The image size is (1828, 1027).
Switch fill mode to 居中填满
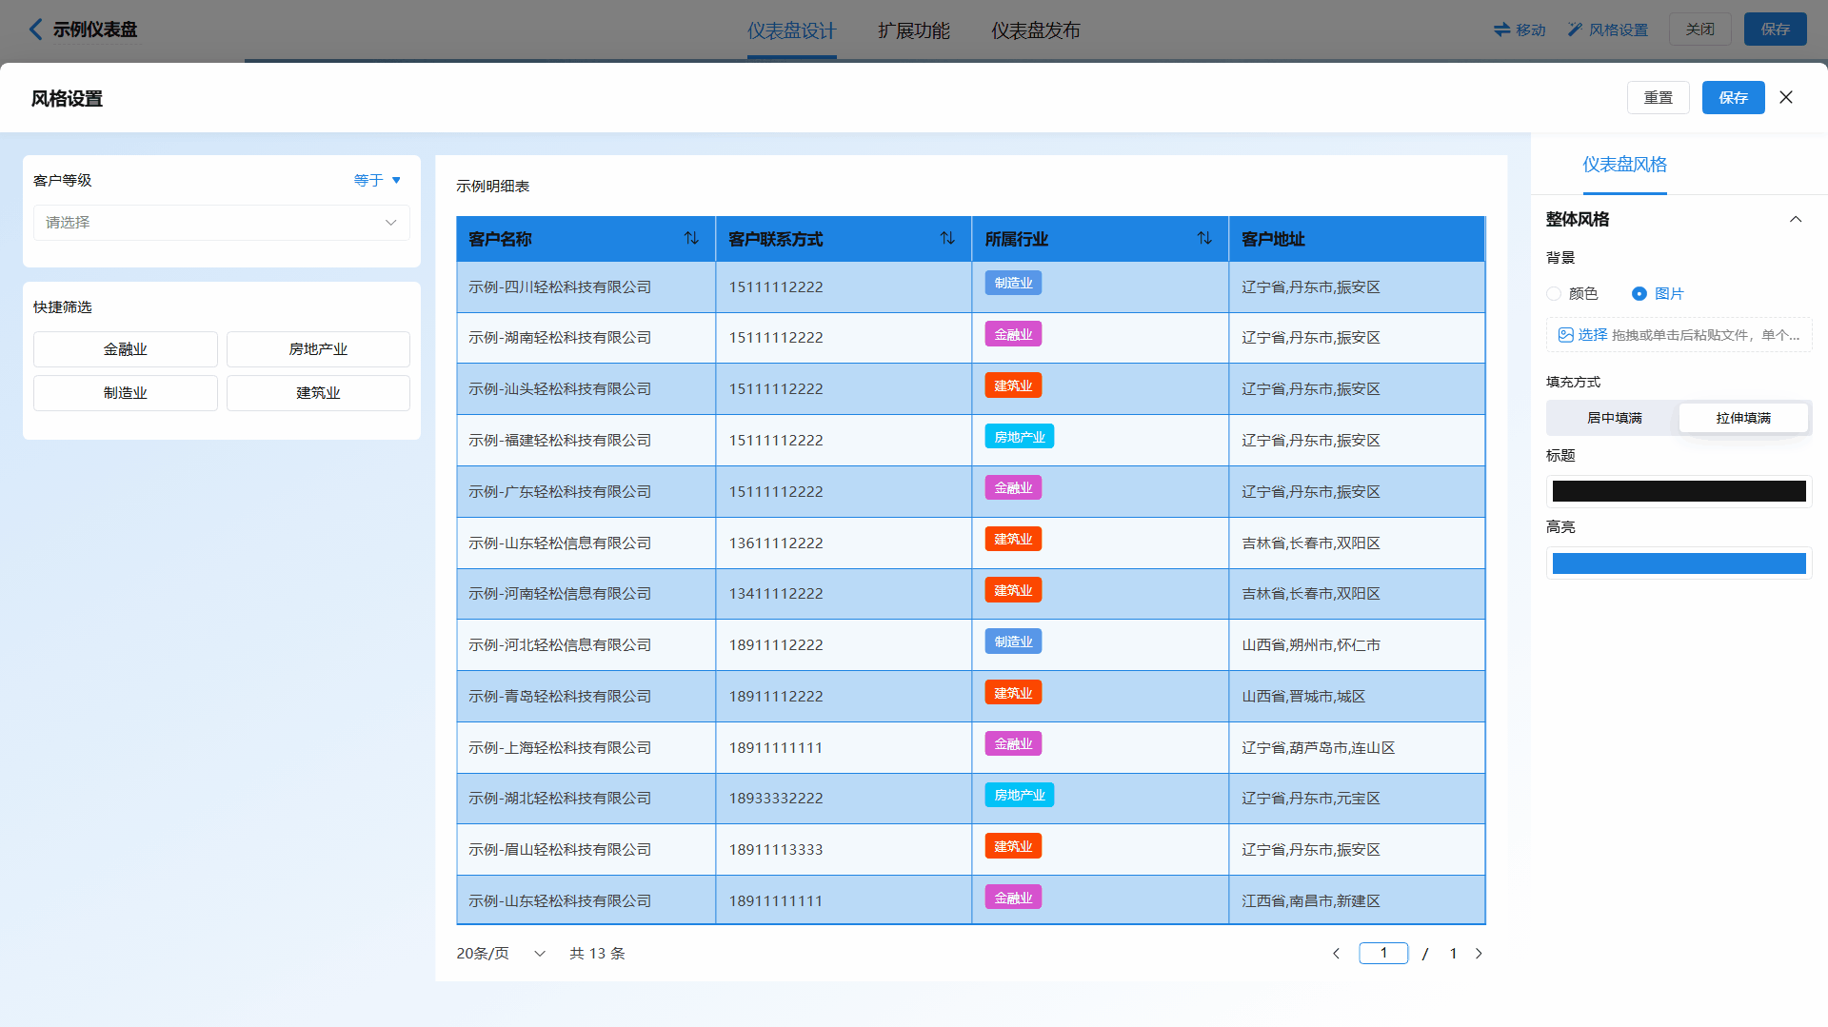pyautogui.click(x=1614, y=418)
